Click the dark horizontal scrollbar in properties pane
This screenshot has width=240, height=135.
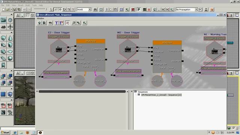(x=82, y=91)
